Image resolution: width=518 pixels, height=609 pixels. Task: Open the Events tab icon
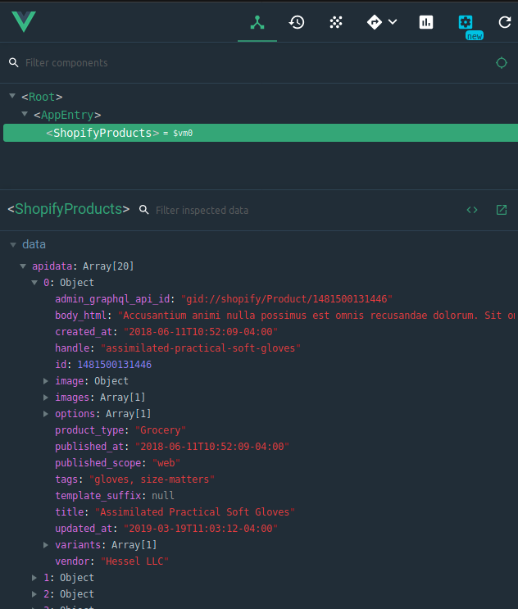tap(336, 22)
